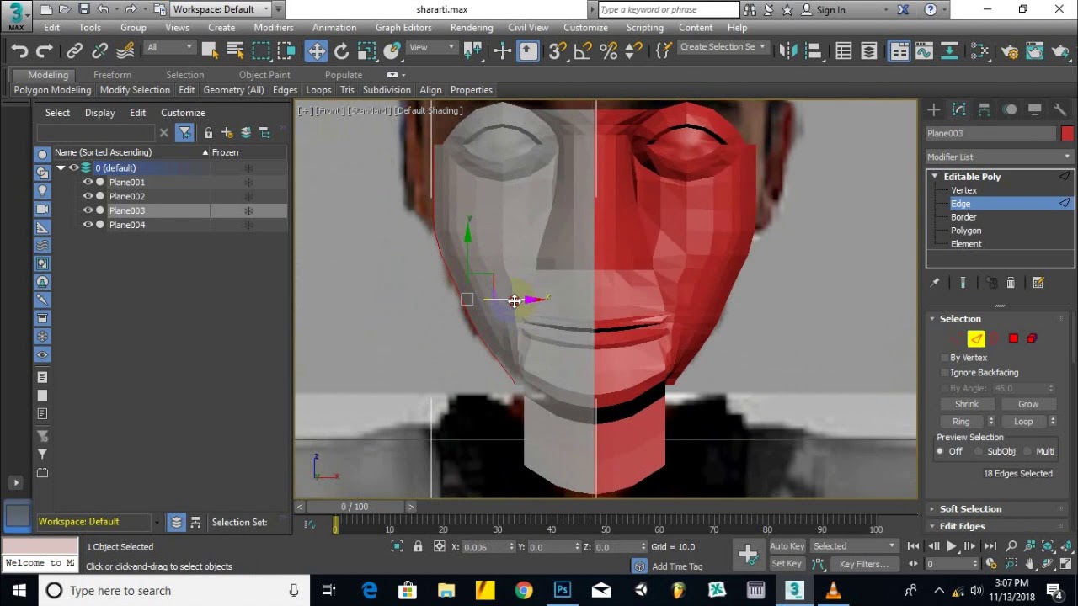Hide Plane001 with its eye icon
Image resolution: width=1078 pixels, height=606 pixels.
pos(88,183)
